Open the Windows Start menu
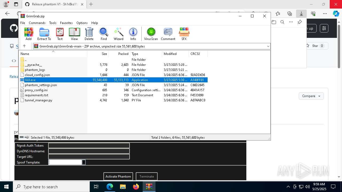Viewport: 342px width, 192px height. 6,187
